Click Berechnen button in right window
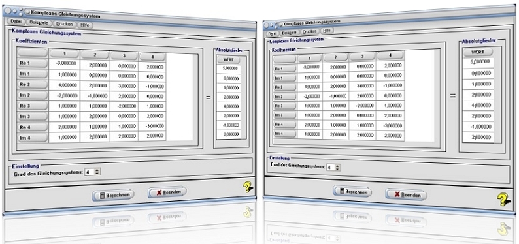 (x=352, y=192)
